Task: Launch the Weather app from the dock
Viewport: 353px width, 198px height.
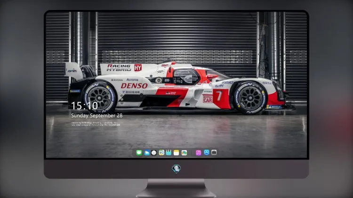Action: (x=146, y=152)
